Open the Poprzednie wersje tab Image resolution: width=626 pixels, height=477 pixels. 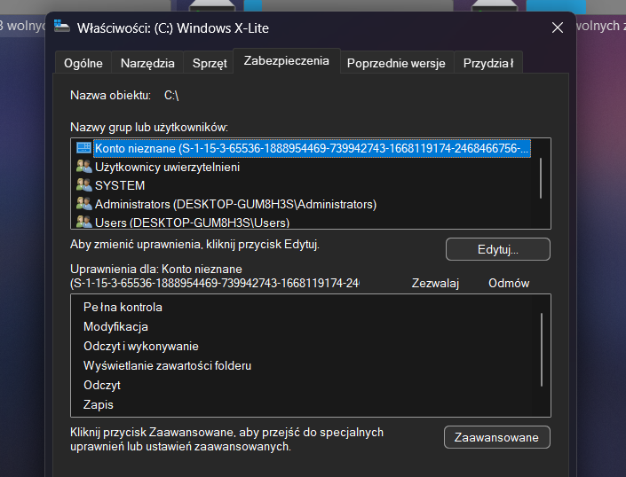(396, 63)
